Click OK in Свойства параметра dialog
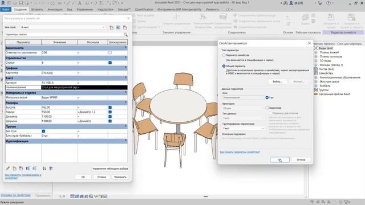Viewport: 365px width, 205px height. 279,159
